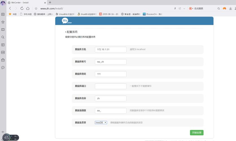Click the Sogou search engine icon
The width and height of the screenshot is (236, 141).
click(x=191, y=8)
